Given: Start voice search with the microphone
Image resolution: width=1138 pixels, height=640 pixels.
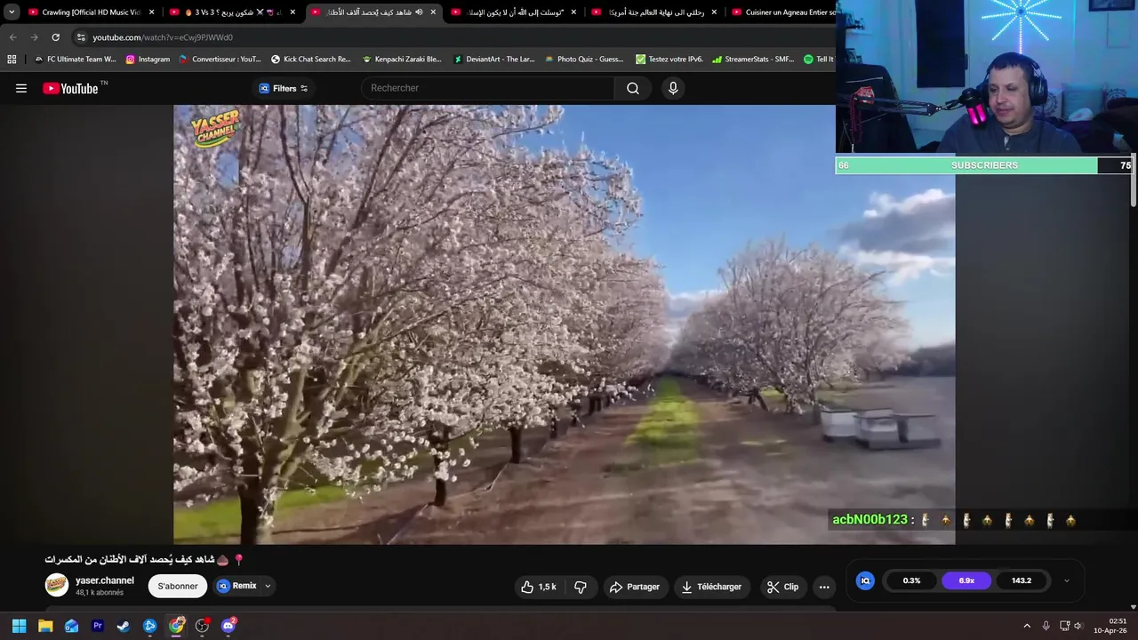Looking at the screenshot, I should pos(673,88).
